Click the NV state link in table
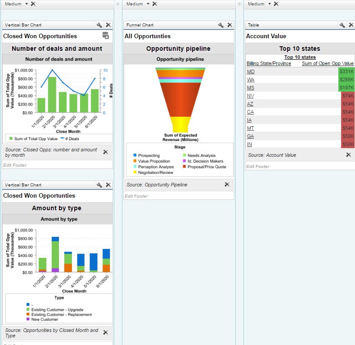Screen dimensions: 355x345 [x=250, y=96]
